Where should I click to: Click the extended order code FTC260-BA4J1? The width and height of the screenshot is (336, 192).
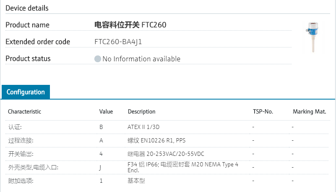coord(119,42)
